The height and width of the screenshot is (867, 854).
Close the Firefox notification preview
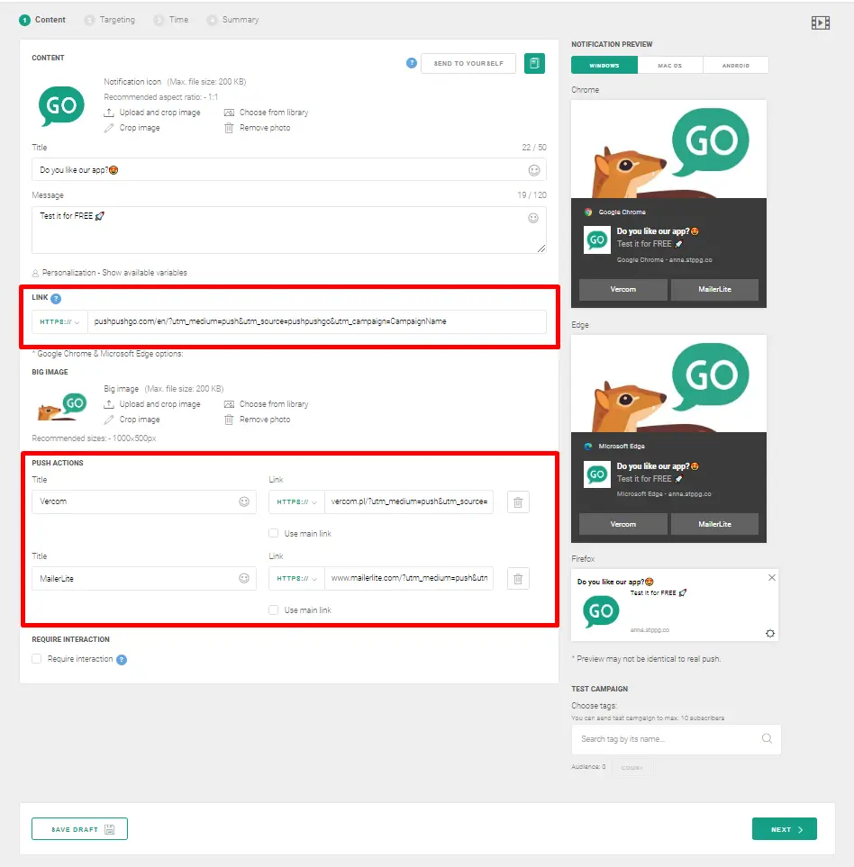click(772, 578)
